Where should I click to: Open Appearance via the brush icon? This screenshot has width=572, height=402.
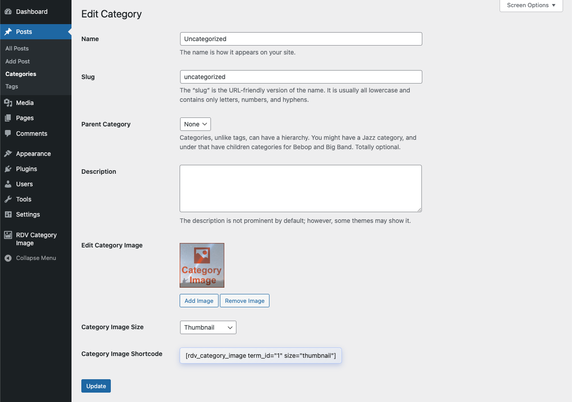click(8, 153)
